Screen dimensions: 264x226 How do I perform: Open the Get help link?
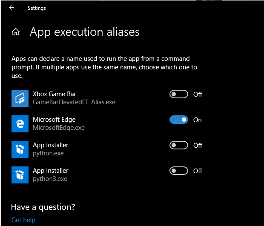coord(23,220)
